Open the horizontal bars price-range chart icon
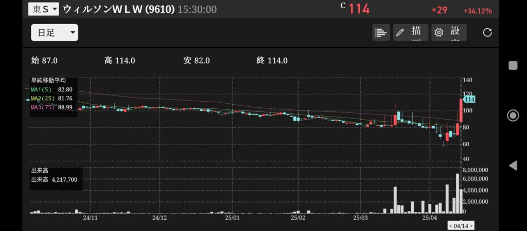This screenshot has width=527, height=231. click(381, 32)
